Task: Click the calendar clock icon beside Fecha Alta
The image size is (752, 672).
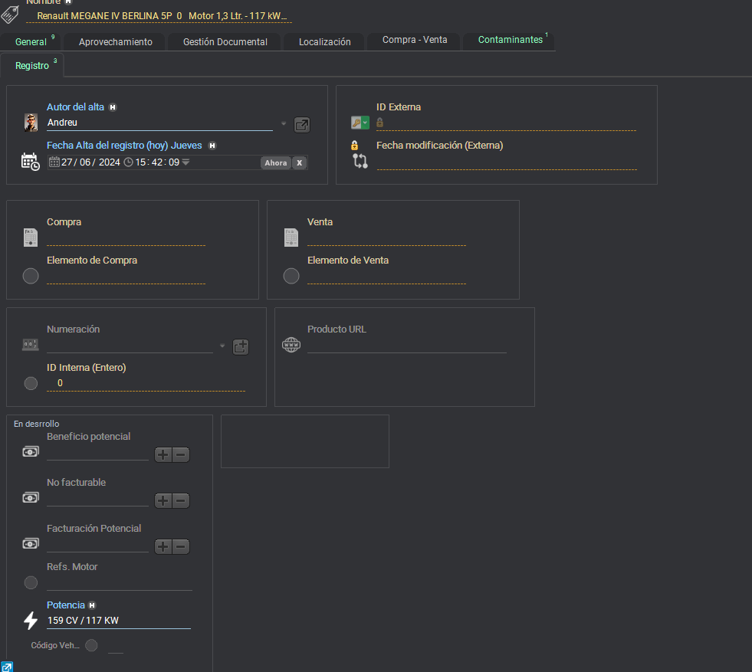Action: coord(30,161)
